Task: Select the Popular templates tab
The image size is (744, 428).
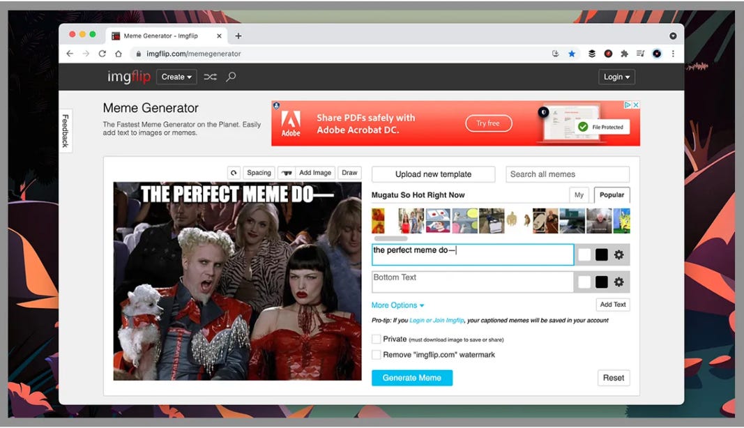Action: 612,194
